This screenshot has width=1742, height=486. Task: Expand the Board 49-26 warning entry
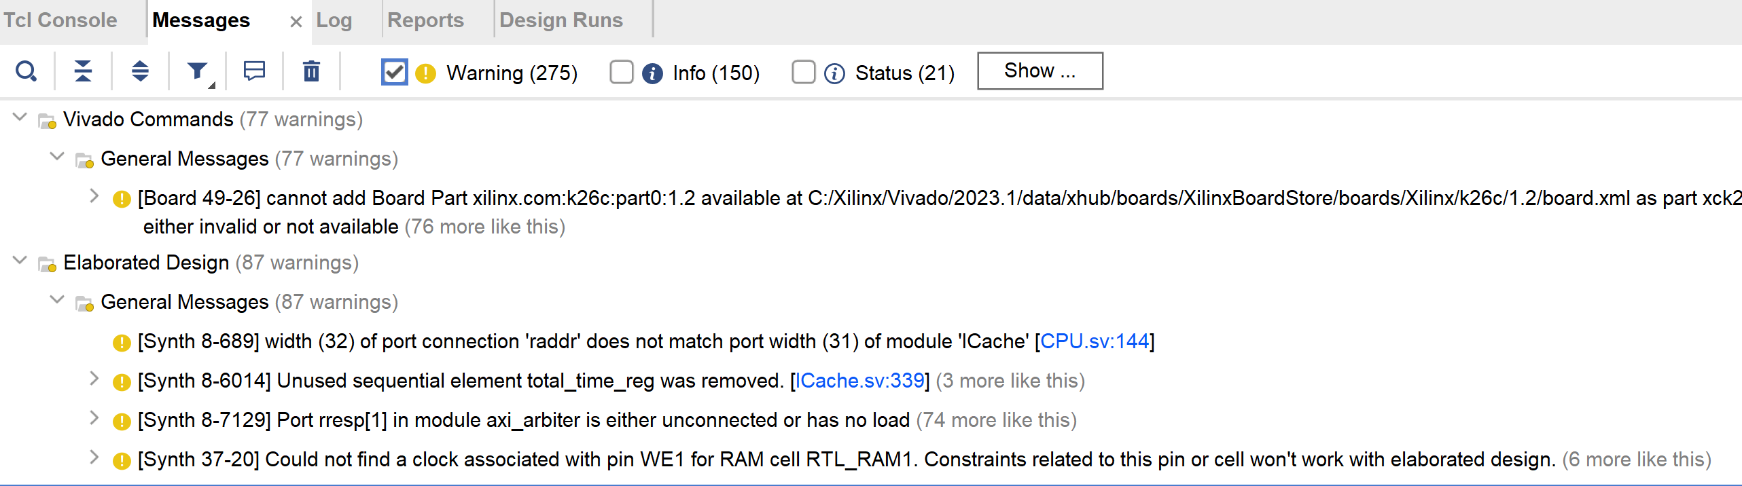click(x=94, y=196)
